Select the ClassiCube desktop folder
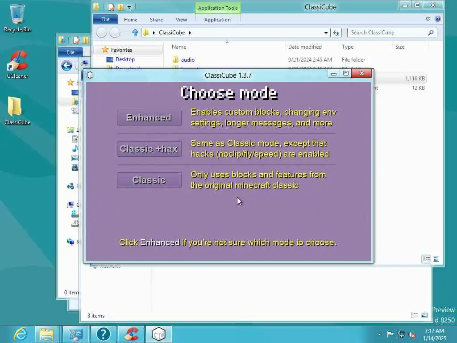 click(17, 111)
